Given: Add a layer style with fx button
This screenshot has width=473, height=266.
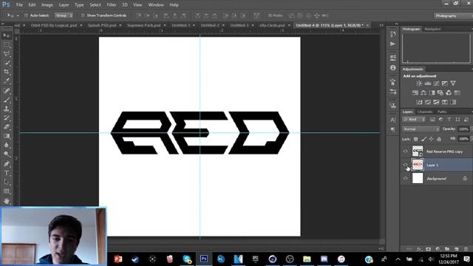Looking at the screenshot, I should 419,249.
